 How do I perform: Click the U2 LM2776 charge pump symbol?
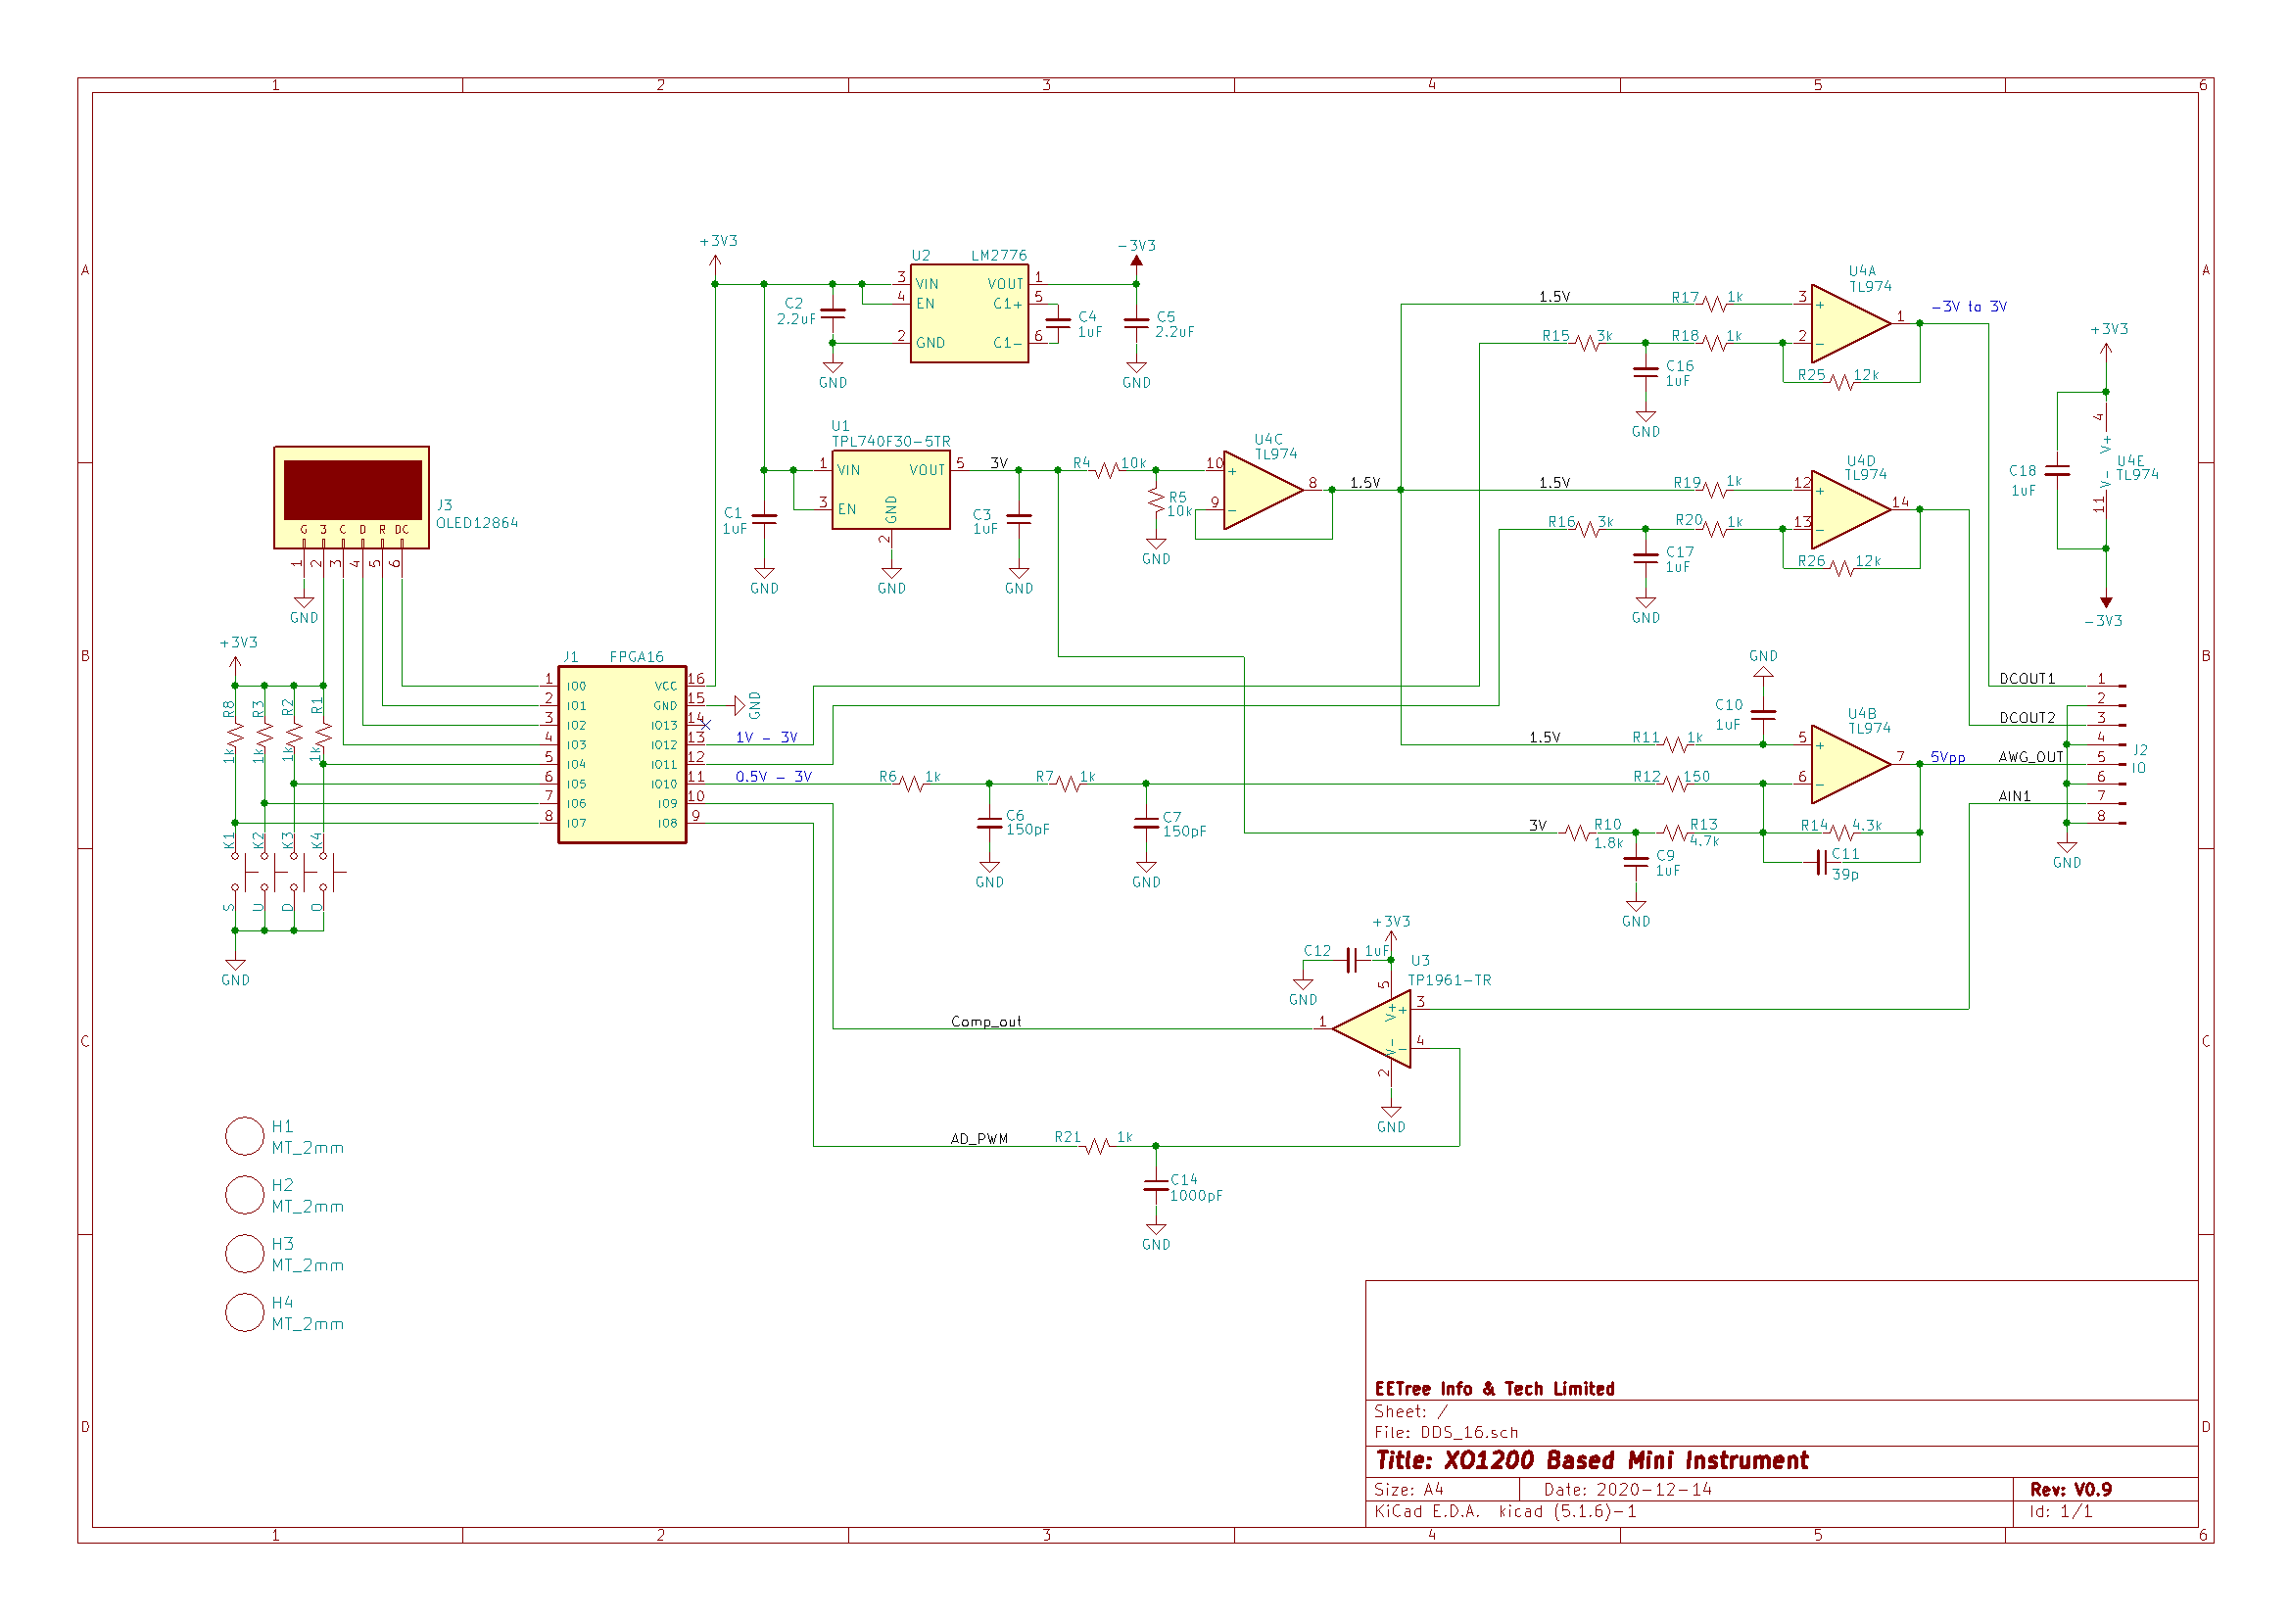coord(969,313)
